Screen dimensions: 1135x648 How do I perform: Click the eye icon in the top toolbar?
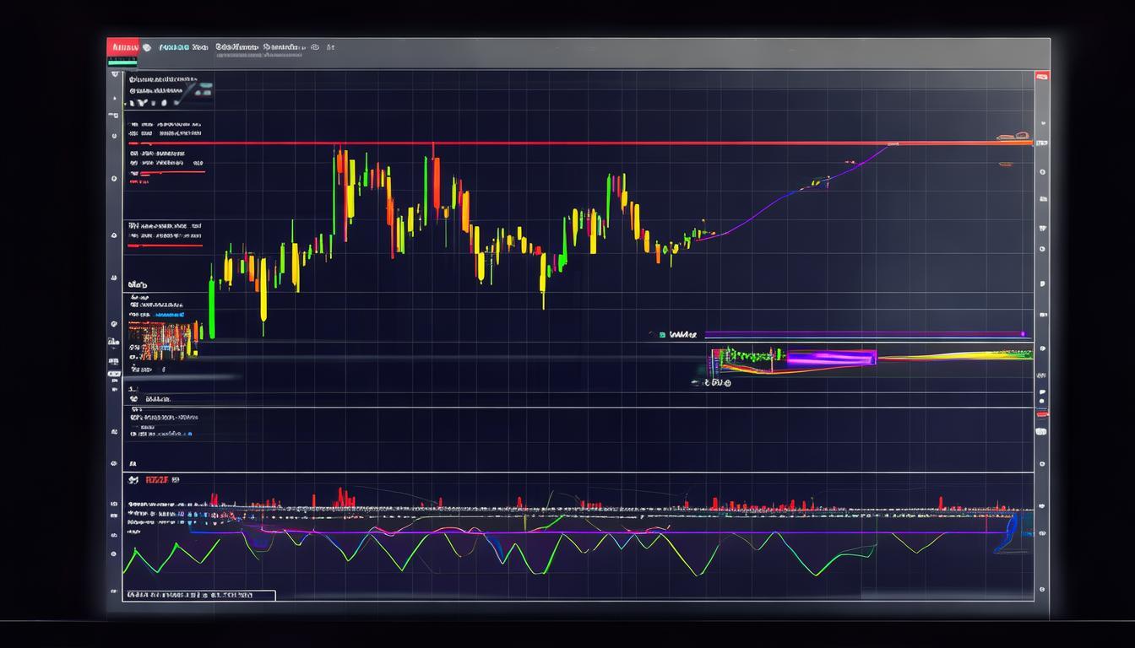coord(313,48)
